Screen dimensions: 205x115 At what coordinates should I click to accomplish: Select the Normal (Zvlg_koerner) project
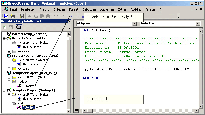[x=29, y=34]
